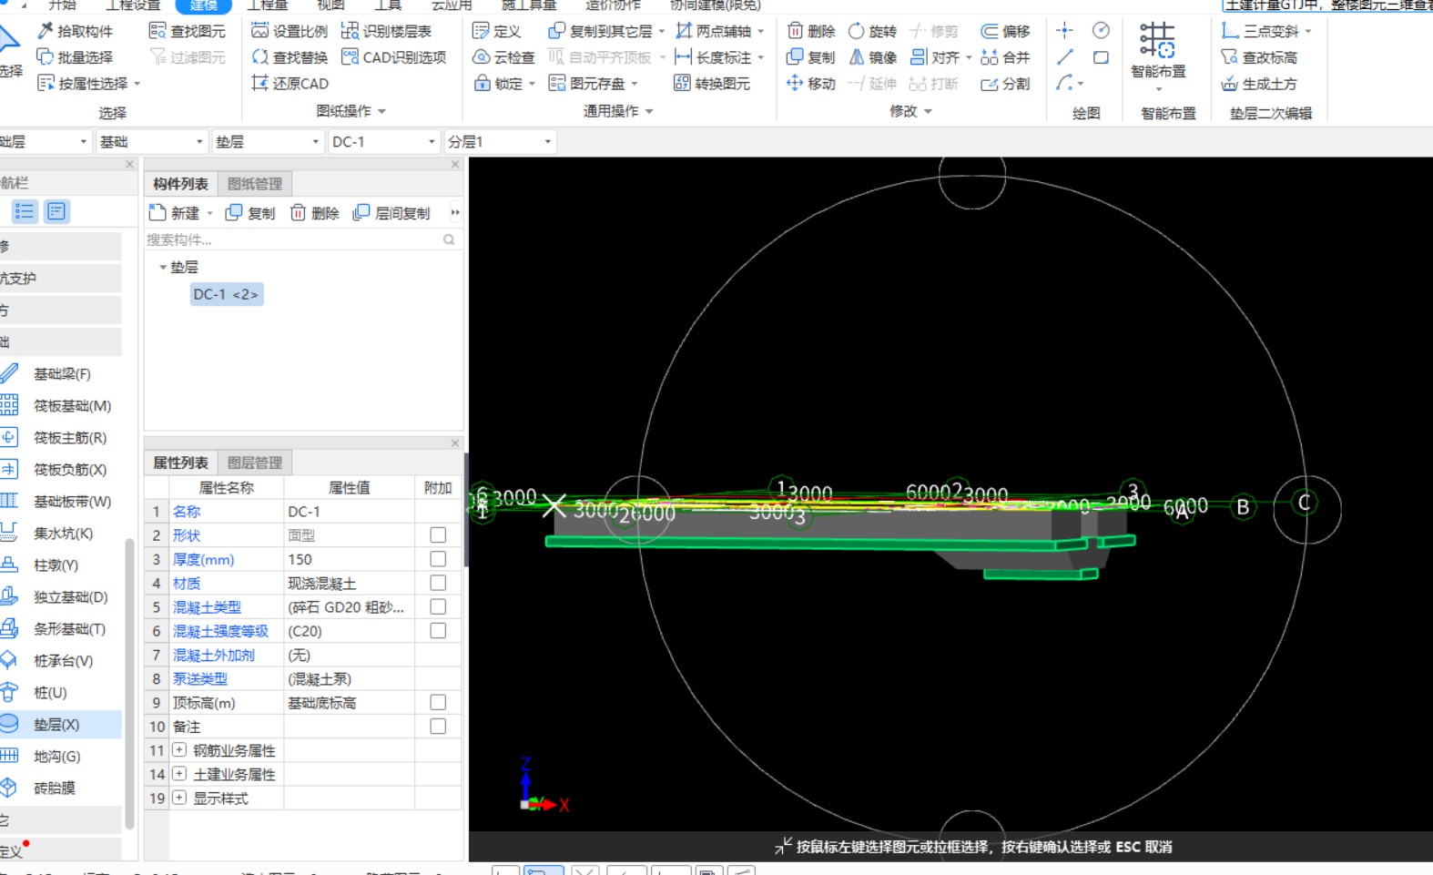1433x875 pixels.
Task: Click 查找替换 find and replace
Action: (290, 57)
